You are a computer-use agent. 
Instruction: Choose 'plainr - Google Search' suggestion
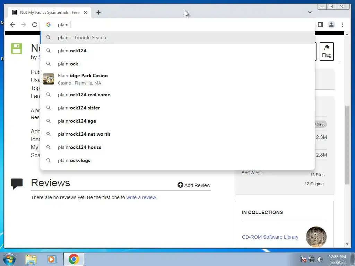tap(177, 37)
